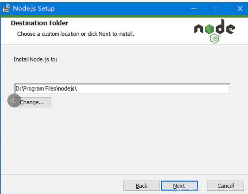The width and height of the screenshot is (248, 194).
Task: Click the installer icon in the title bar
Action: 6,9
